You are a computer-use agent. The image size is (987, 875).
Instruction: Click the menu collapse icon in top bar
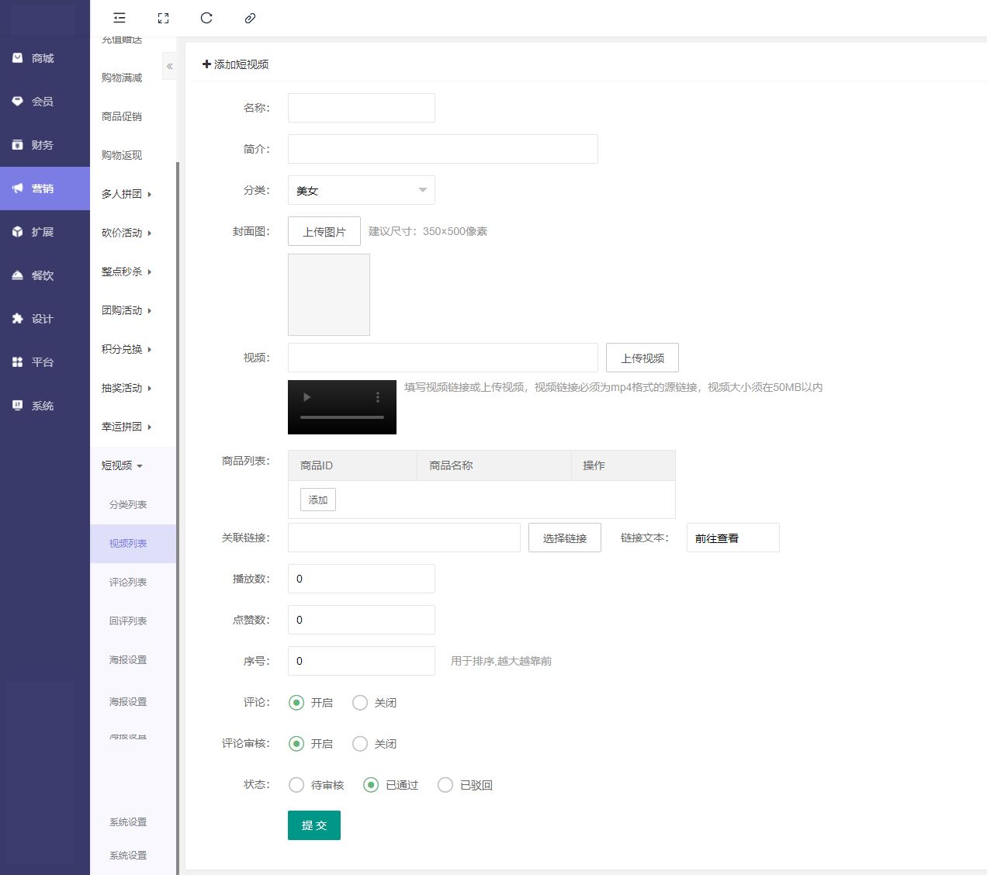point(119,18)
